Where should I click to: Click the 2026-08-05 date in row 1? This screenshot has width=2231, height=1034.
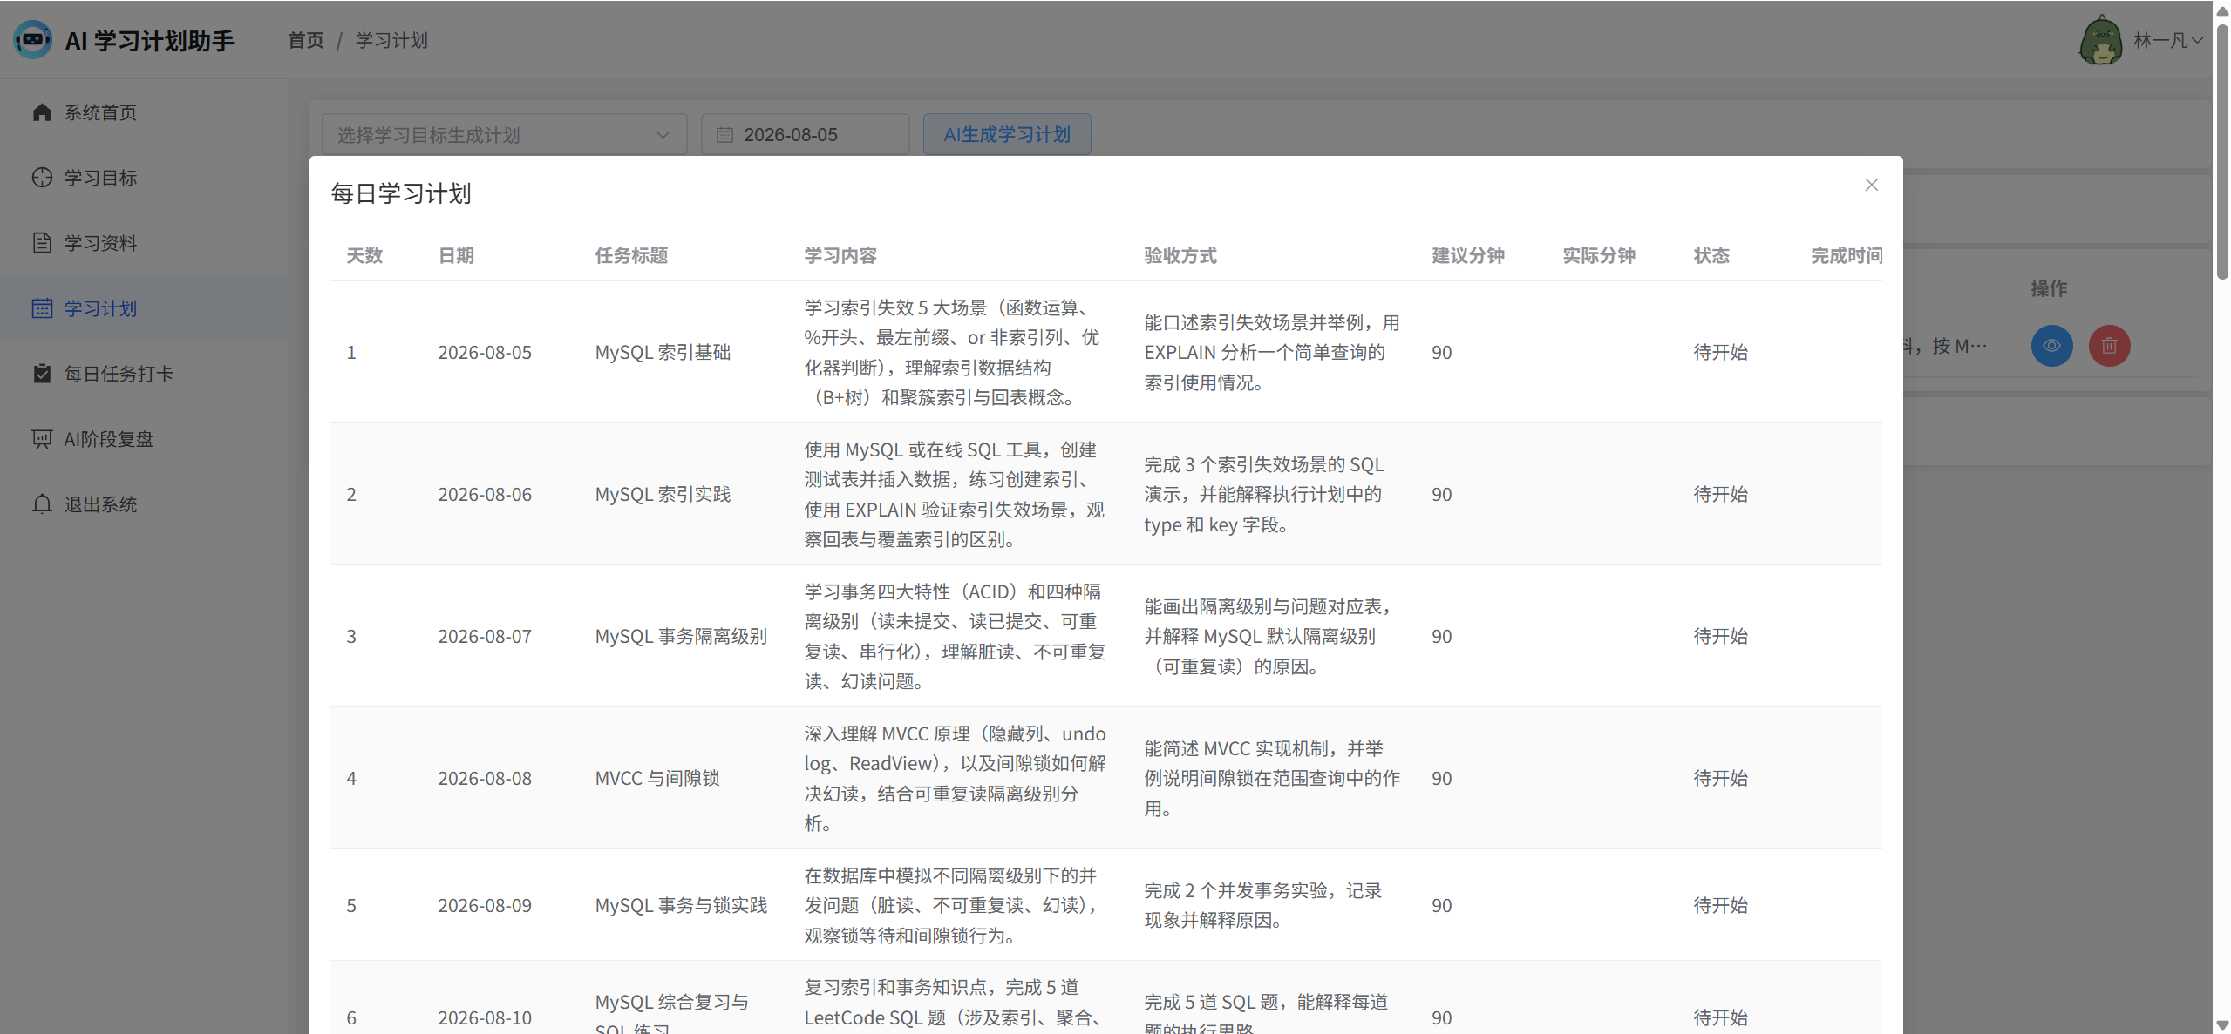click(485, 352)
